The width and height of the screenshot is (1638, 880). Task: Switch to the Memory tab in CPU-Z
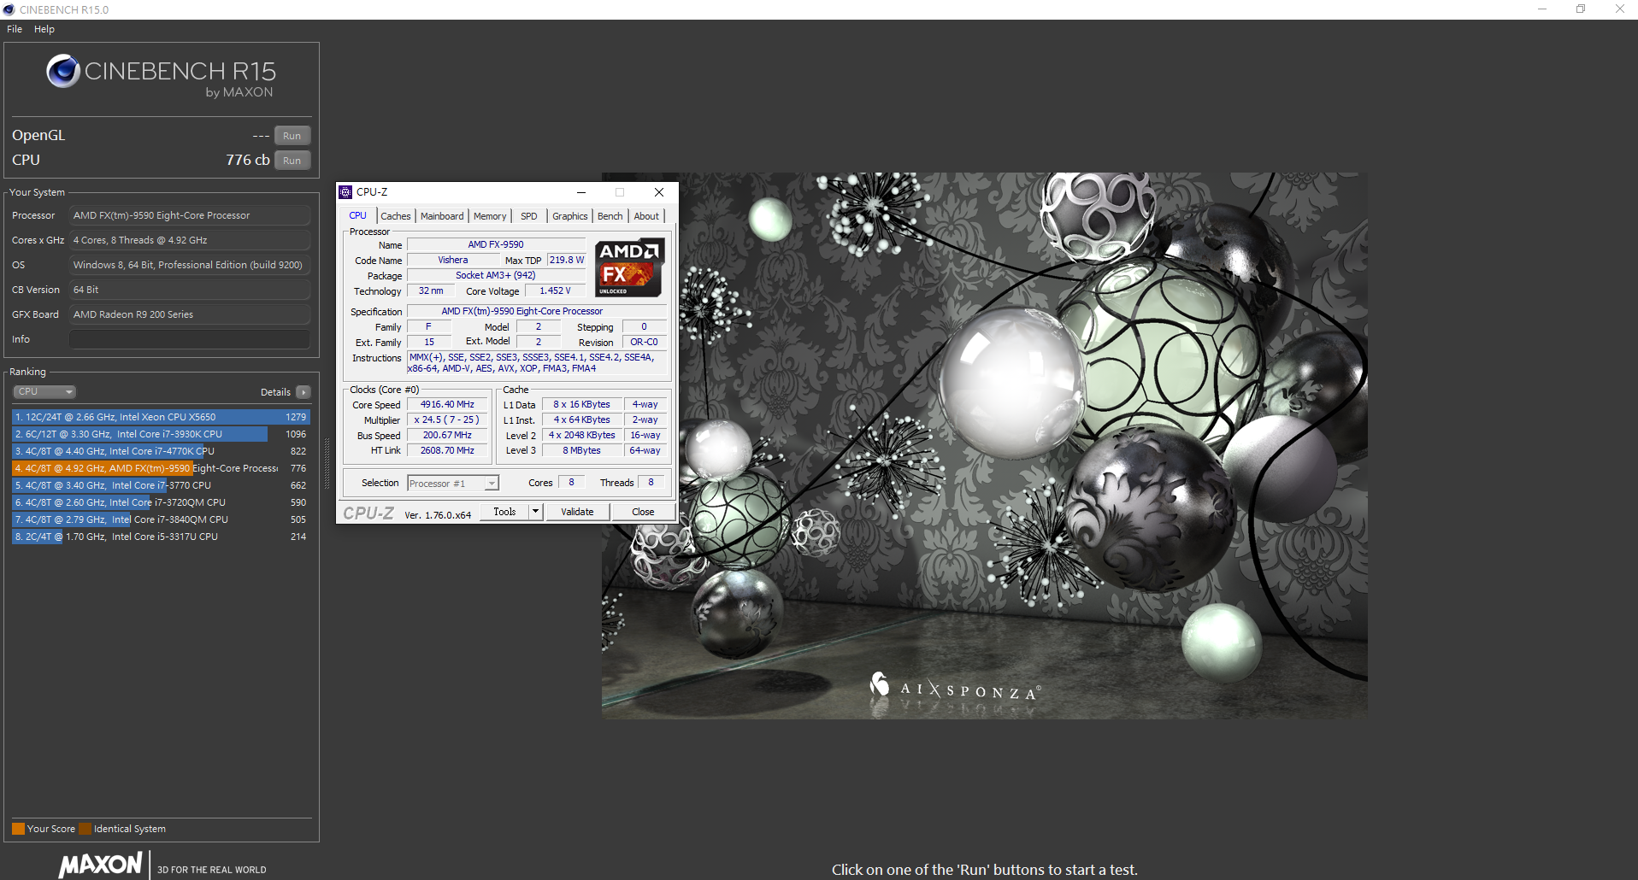point(490,216)
